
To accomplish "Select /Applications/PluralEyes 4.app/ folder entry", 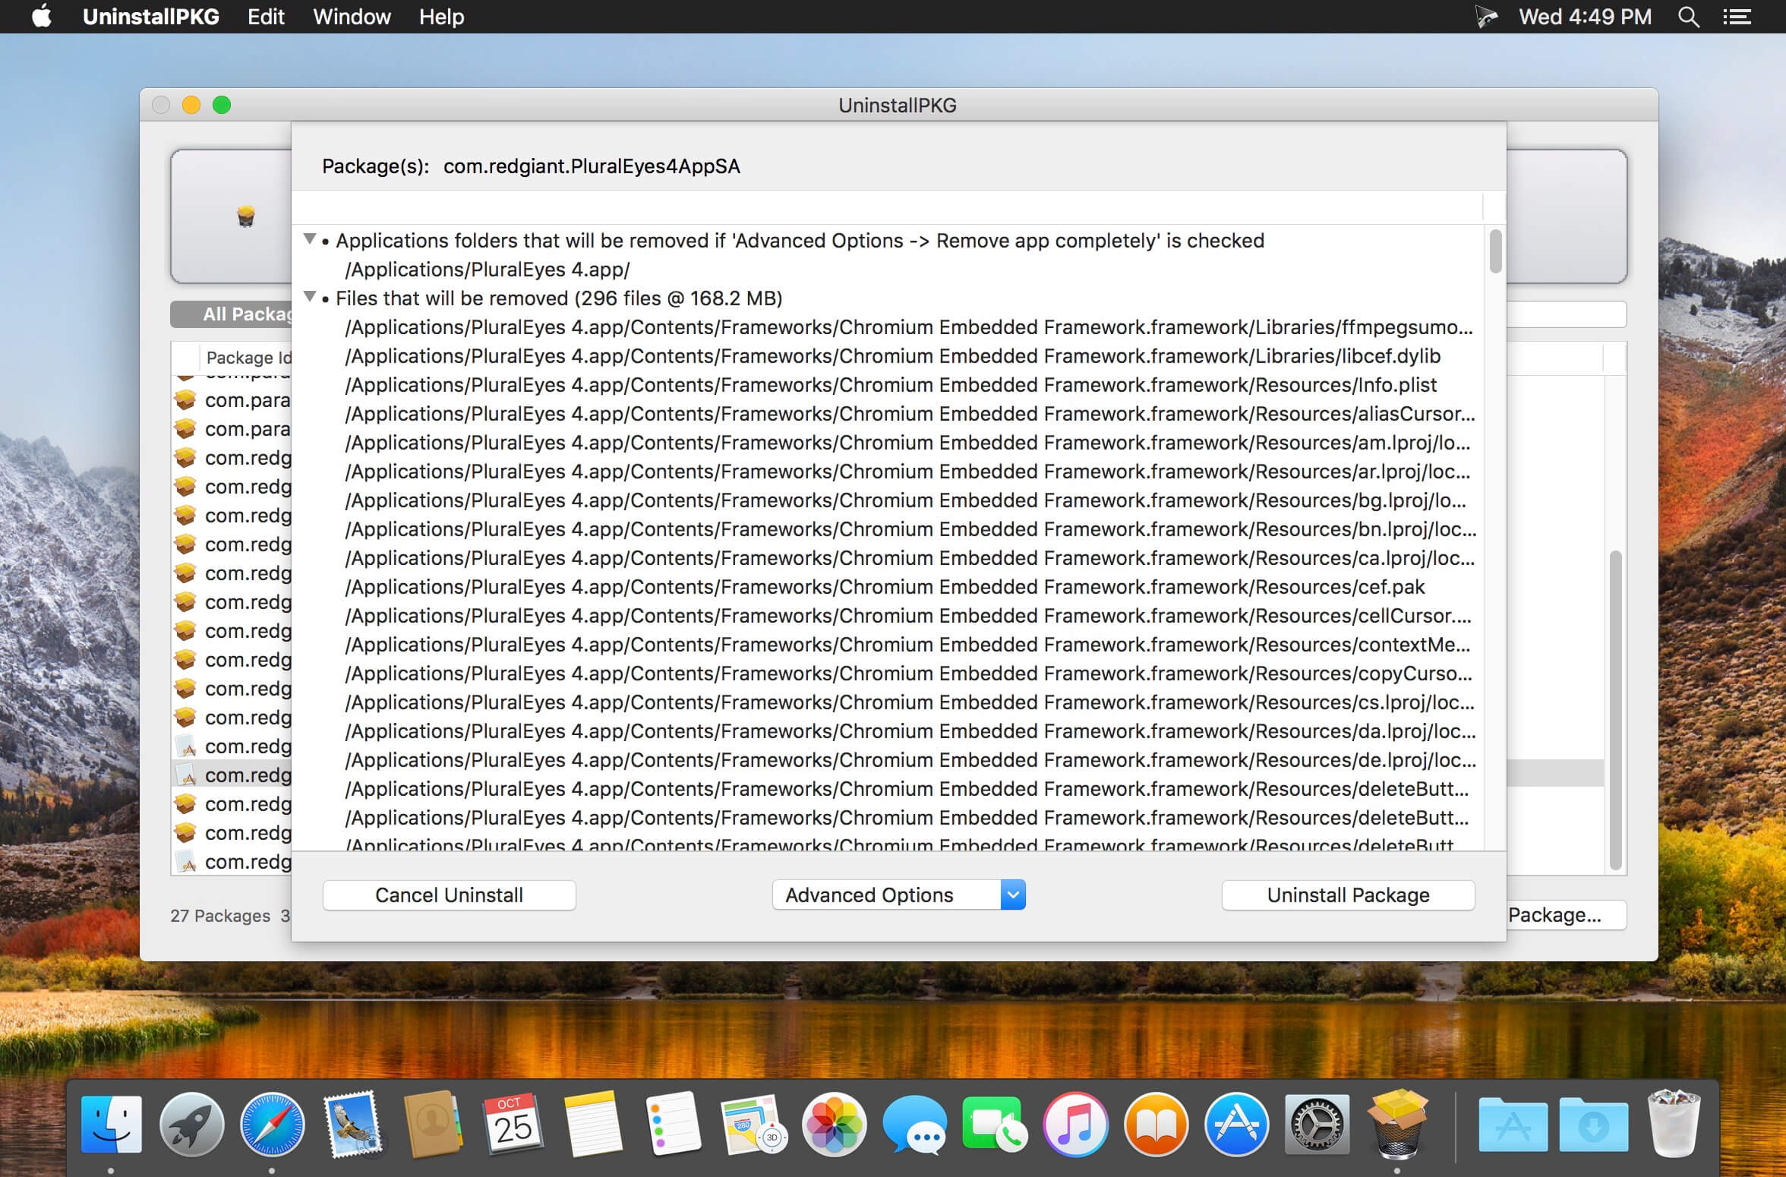I will coord(487,270).
